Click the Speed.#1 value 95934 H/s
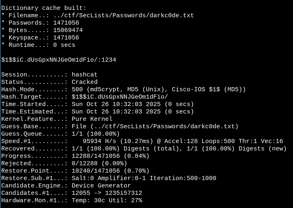 (x=101, y=141)
